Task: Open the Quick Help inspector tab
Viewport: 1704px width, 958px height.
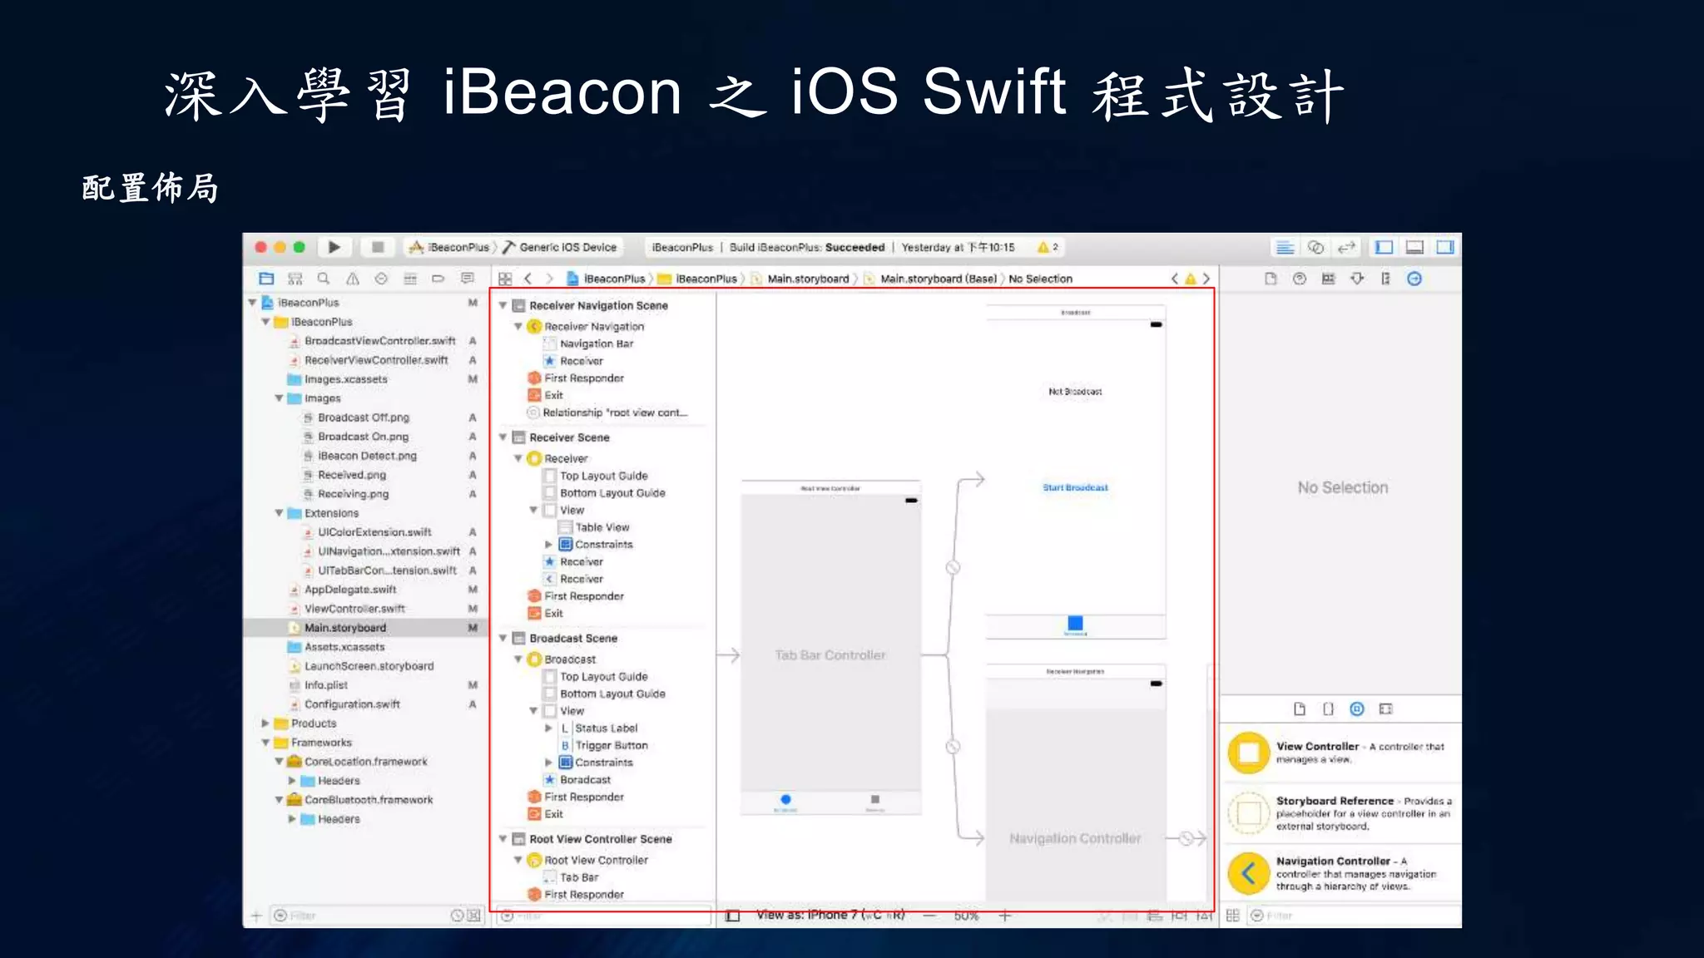Action: (x=1300, y=279)
